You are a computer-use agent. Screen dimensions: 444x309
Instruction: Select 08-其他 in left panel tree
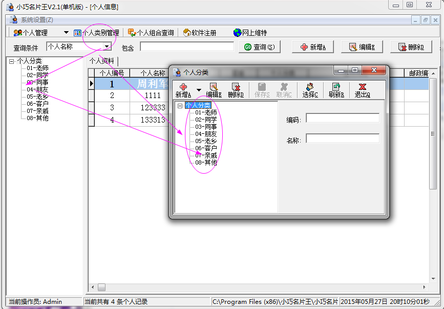click(x=37, y=118)
